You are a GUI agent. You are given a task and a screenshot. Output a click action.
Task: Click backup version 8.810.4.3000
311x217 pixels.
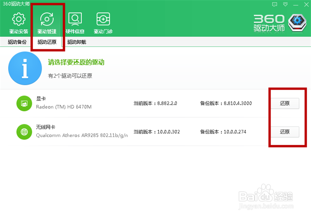point(226,103)
